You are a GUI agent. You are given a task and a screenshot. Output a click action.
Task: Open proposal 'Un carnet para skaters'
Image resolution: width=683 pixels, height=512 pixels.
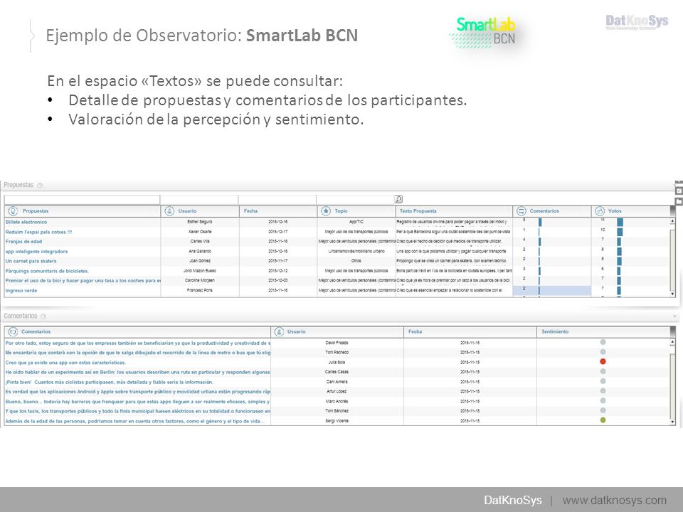point(31,261)
